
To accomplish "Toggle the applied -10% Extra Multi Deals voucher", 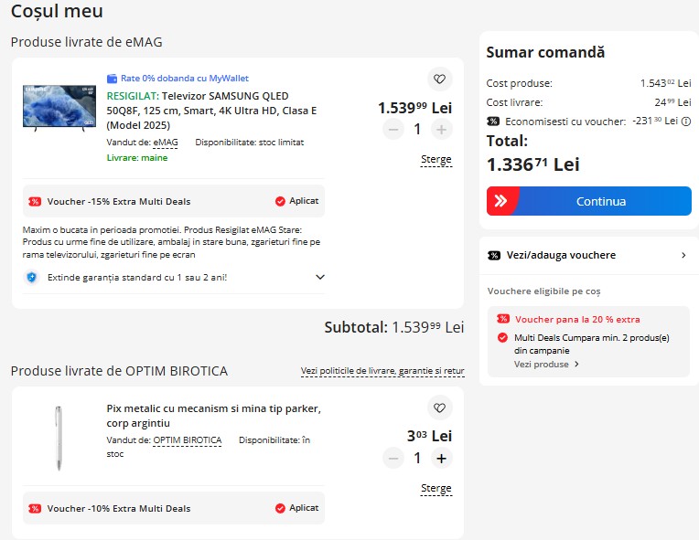I will click(x=280, y=508).
